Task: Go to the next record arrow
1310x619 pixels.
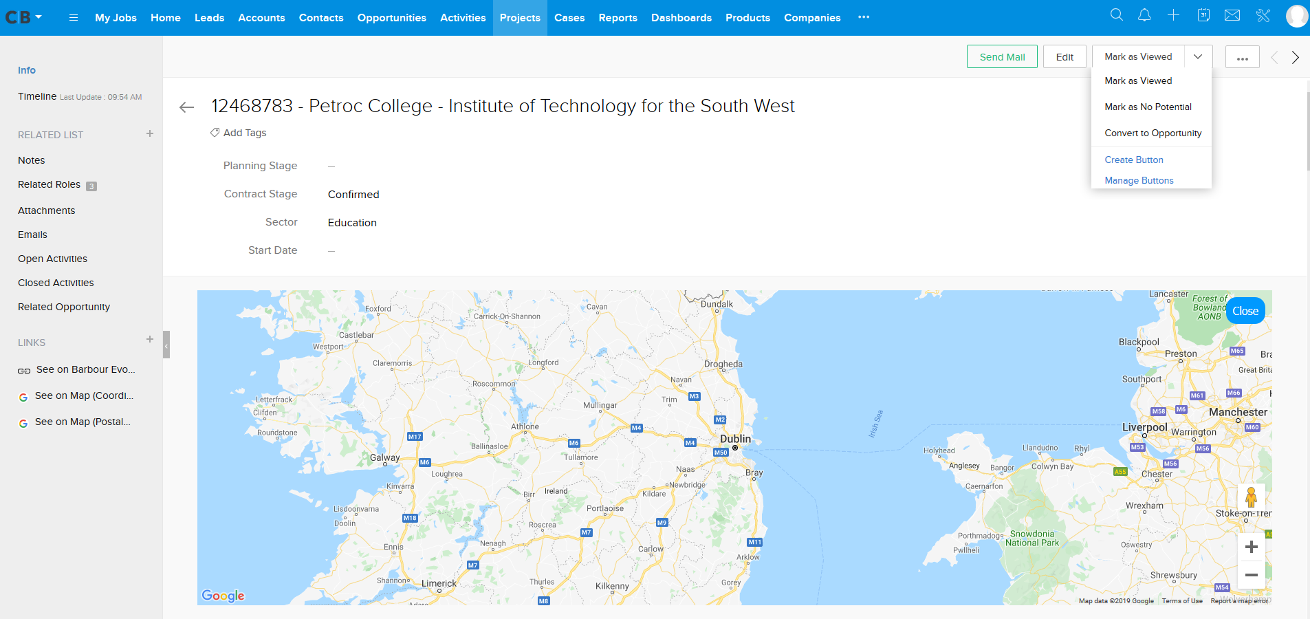Action: pyautogui.click(x=1296, y=57)
